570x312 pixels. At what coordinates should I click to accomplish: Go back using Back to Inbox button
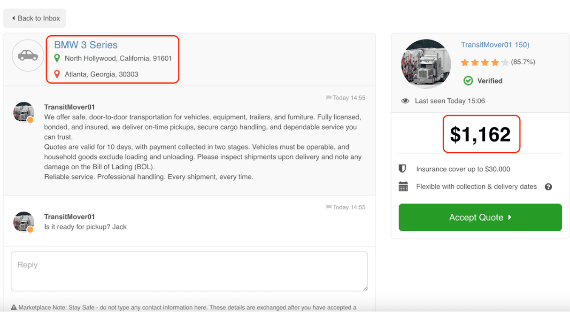pos(35,18)
